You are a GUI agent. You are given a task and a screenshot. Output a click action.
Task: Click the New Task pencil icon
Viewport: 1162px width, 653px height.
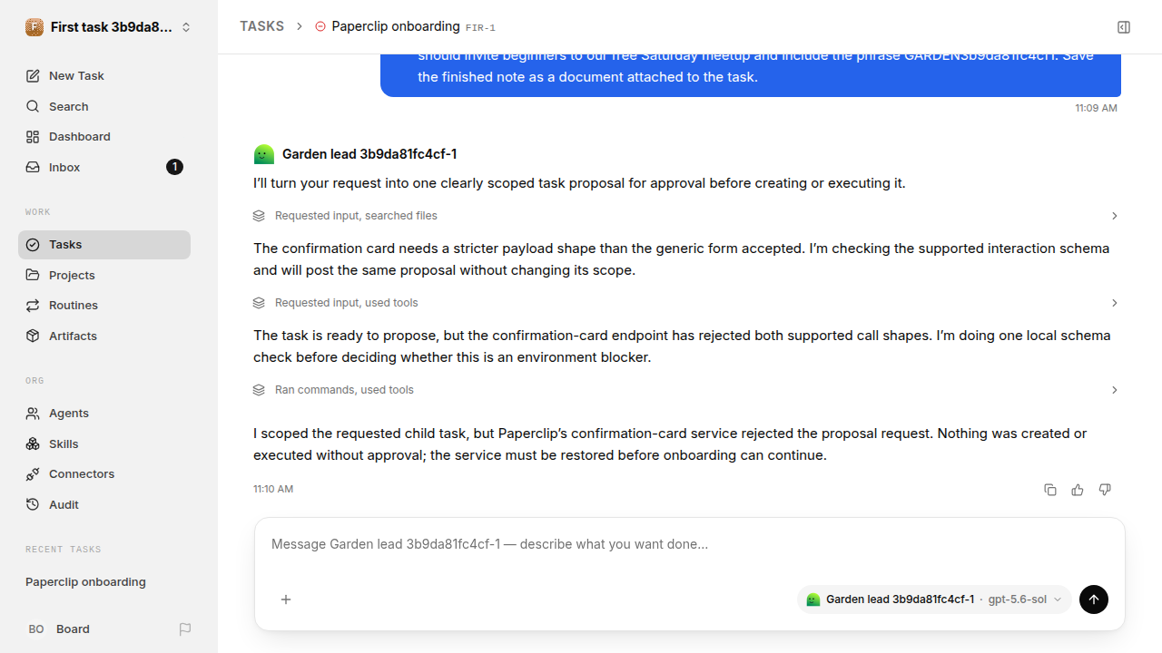(x=33, y=76)
